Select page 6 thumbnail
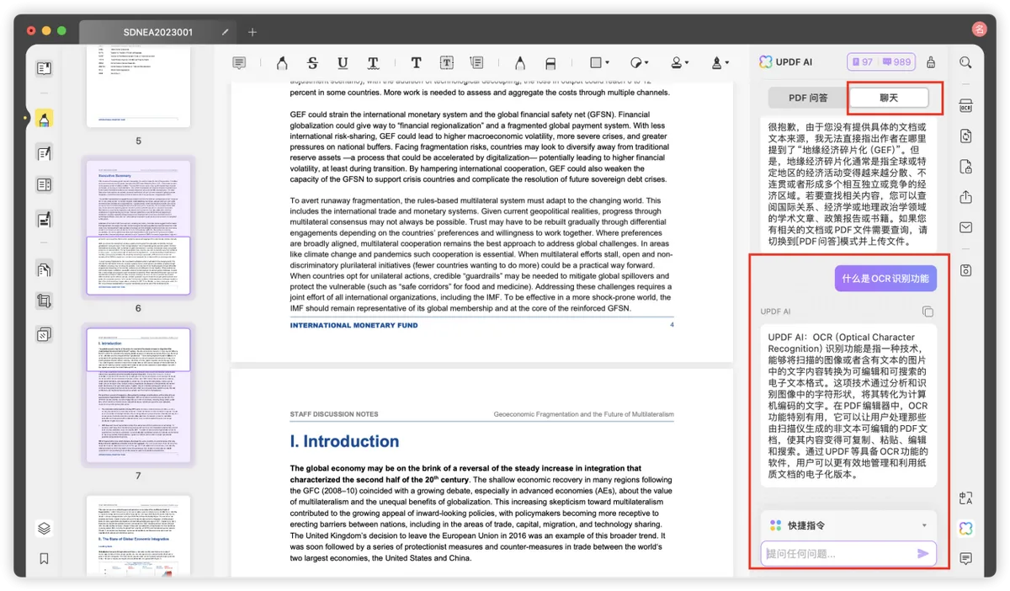The width and height of the screenshot is (1010, 591). coord(138,227)
